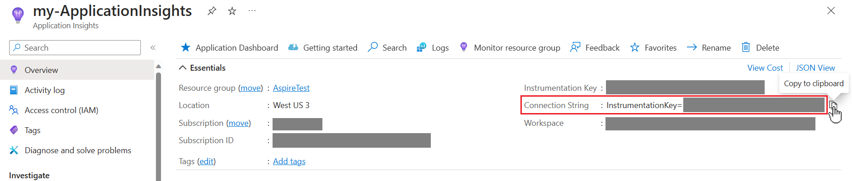Open Logs in the command bar

433,47
